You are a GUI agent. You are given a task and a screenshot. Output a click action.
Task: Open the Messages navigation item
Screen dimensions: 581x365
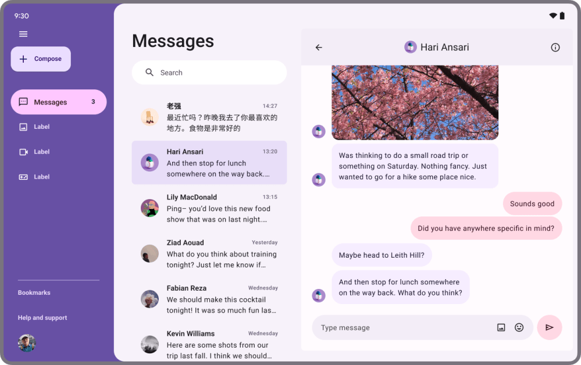tap(58, 102)
